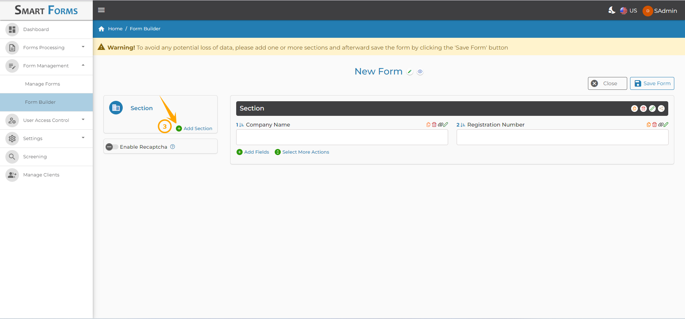Click the Screening magnifier icon

click(x=12, y=157)
